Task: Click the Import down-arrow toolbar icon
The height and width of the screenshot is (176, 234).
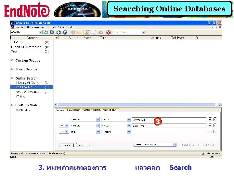Action: pyautogui.click(x=58, y=32)
